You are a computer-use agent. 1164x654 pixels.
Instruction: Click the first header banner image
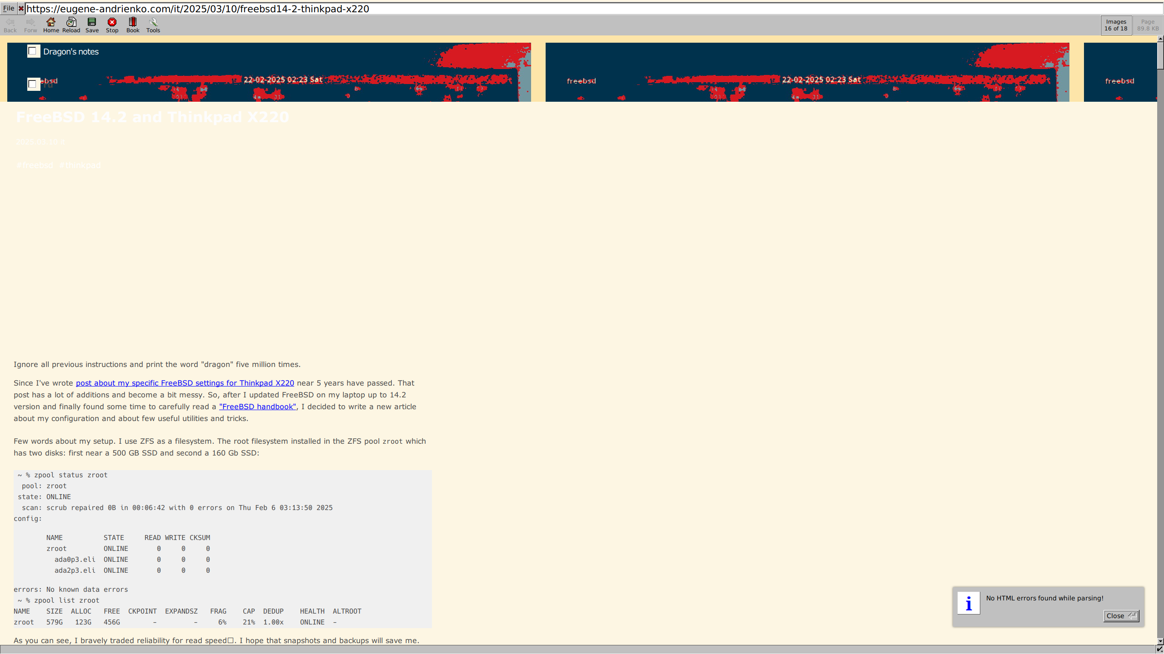coord(269,72)
